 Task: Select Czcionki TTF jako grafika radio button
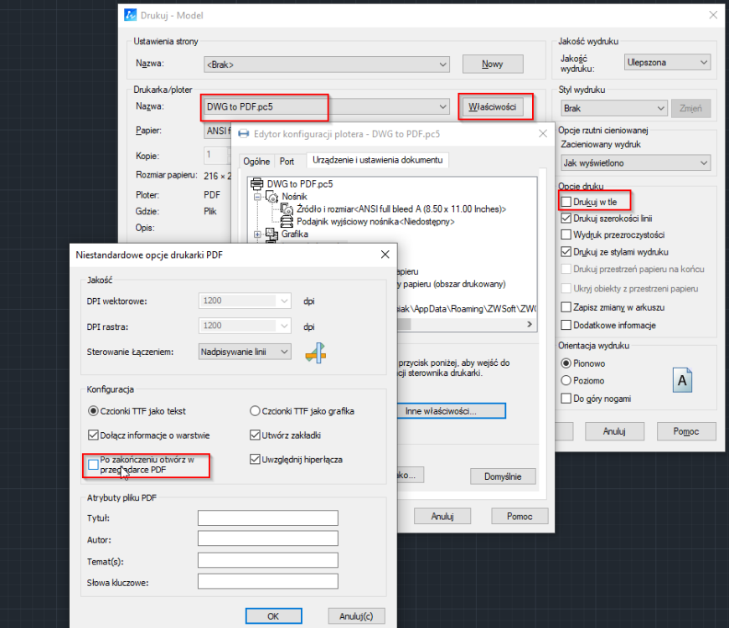pos(255,411)
